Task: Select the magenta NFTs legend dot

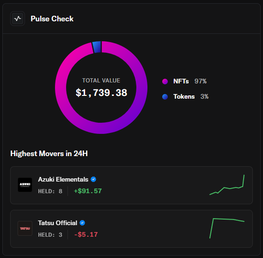Action: pyautogui.click(x=165, y=82)
